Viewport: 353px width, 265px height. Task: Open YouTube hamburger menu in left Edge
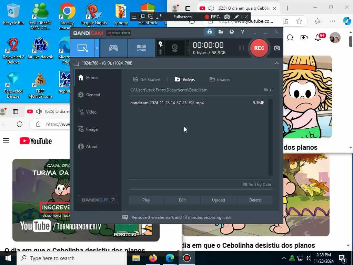(x=6, y=141)
